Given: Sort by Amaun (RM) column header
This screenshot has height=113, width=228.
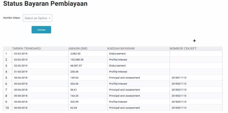Looking at the screenshot, I should [x=78, y=49].
